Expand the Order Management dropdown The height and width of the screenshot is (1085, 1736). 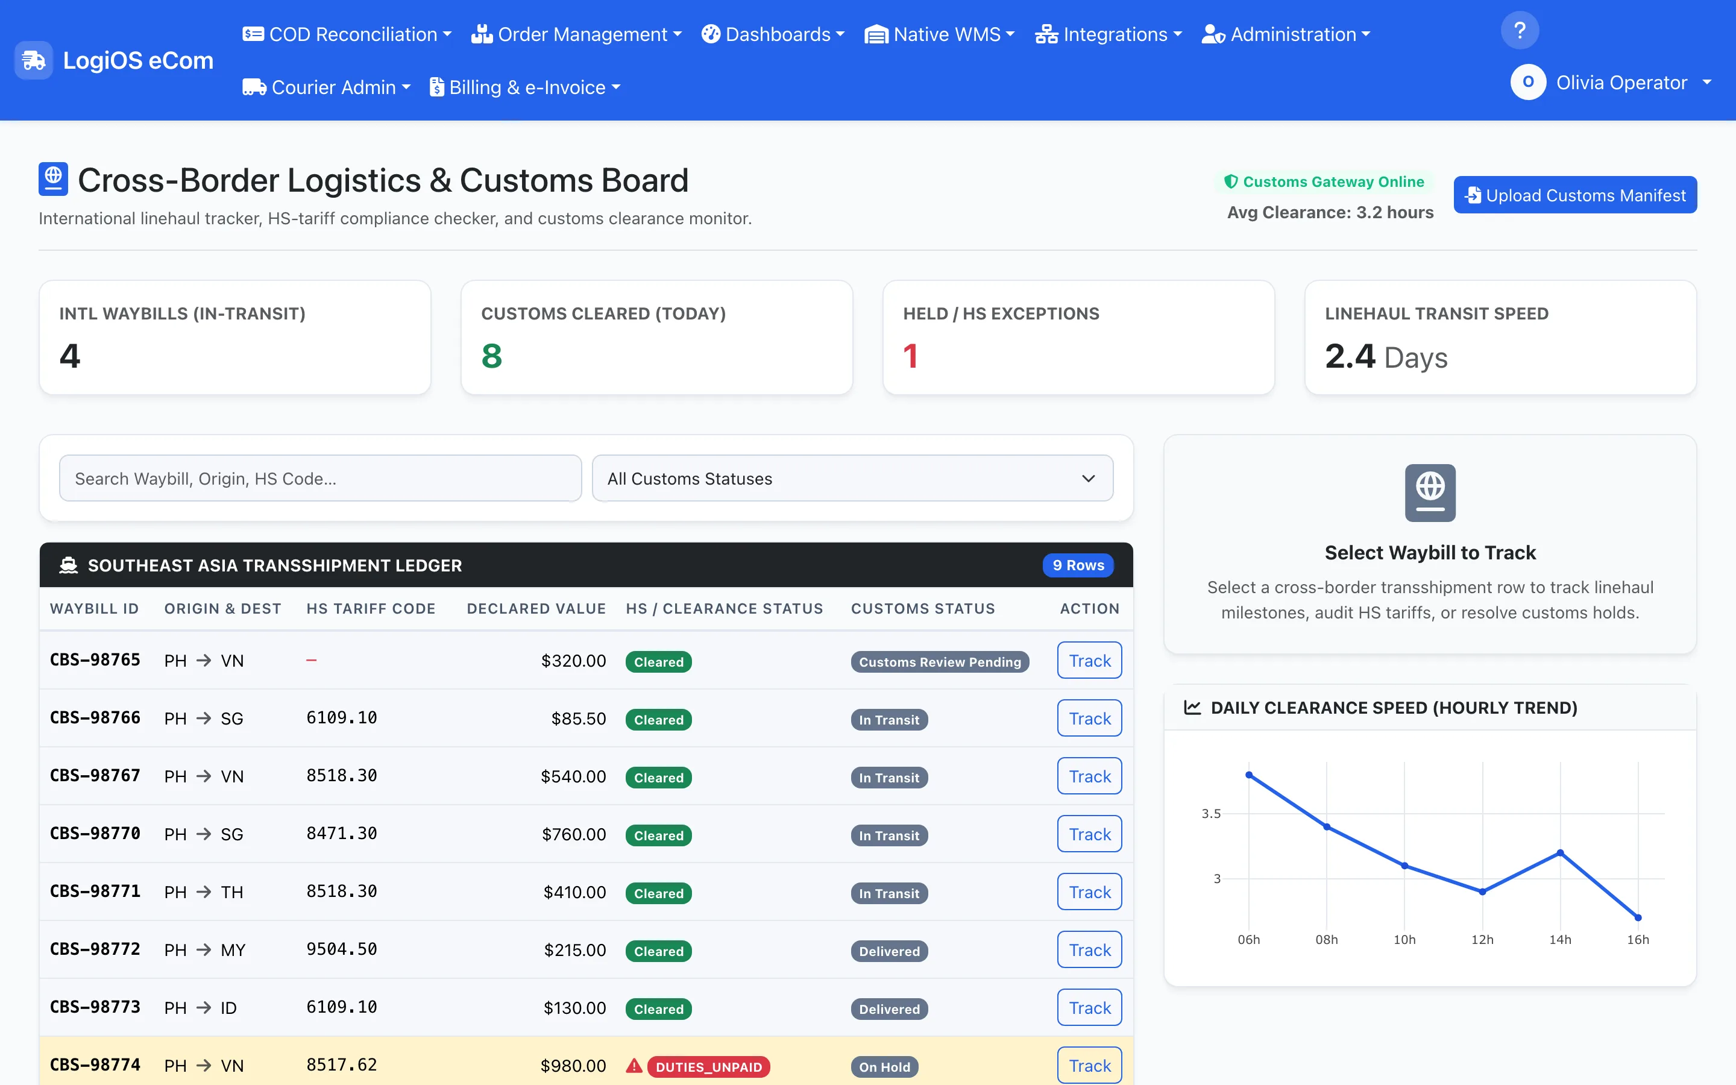577,34
